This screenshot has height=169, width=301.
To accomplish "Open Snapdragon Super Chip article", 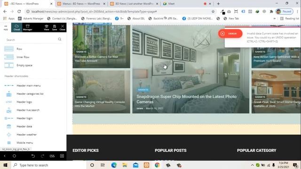I will pyautogui.click(x=186, y=99).
